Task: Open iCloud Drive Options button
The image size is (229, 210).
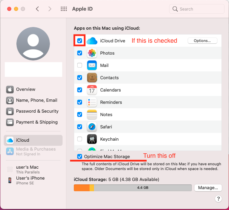Action: [202, 41]
